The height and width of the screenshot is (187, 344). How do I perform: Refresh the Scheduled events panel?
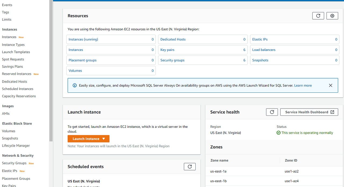tap(189, 166)
